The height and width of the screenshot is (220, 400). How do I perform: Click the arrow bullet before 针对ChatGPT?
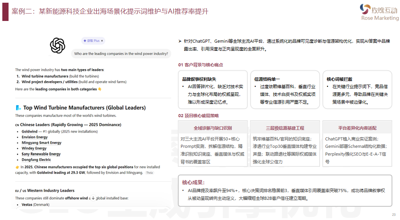click(180, 41)
